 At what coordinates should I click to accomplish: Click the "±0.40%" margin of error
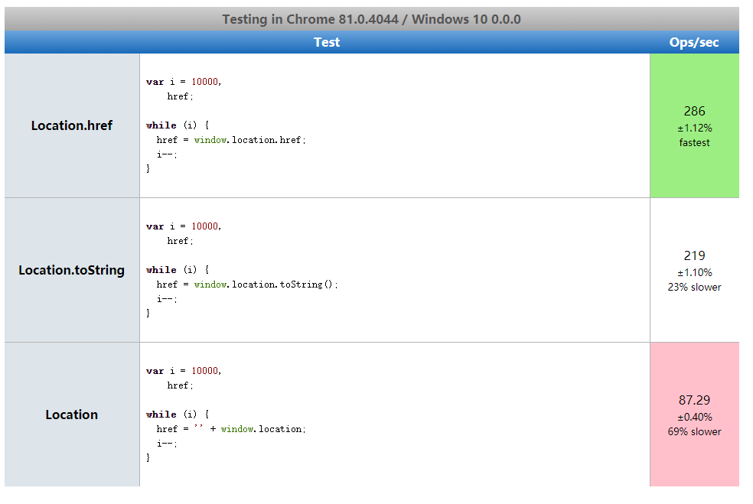694,417
